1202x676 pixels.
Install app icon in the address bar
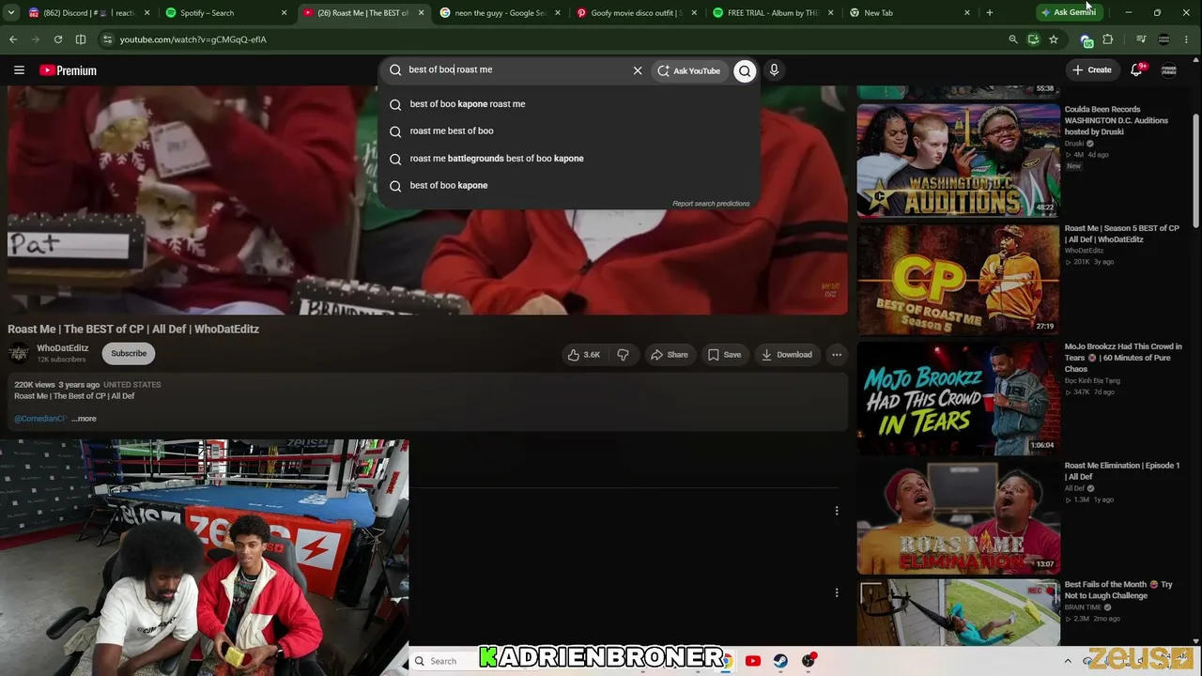click(x=1033, y=39)
